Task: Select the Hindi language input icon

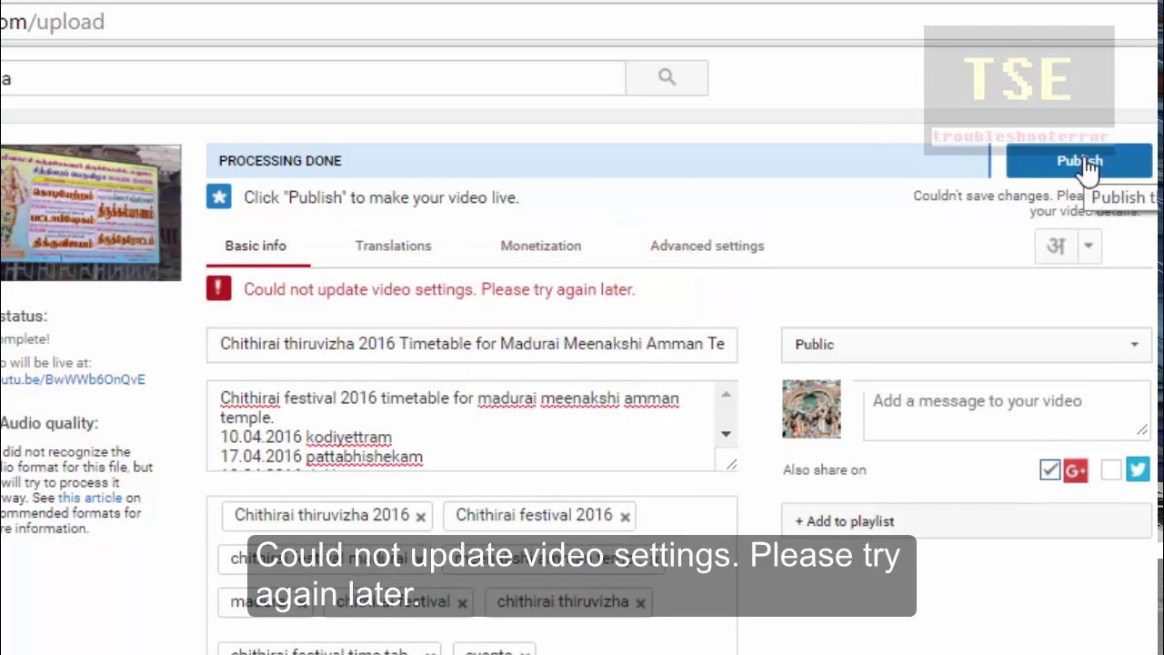Action: [1055, 247]
